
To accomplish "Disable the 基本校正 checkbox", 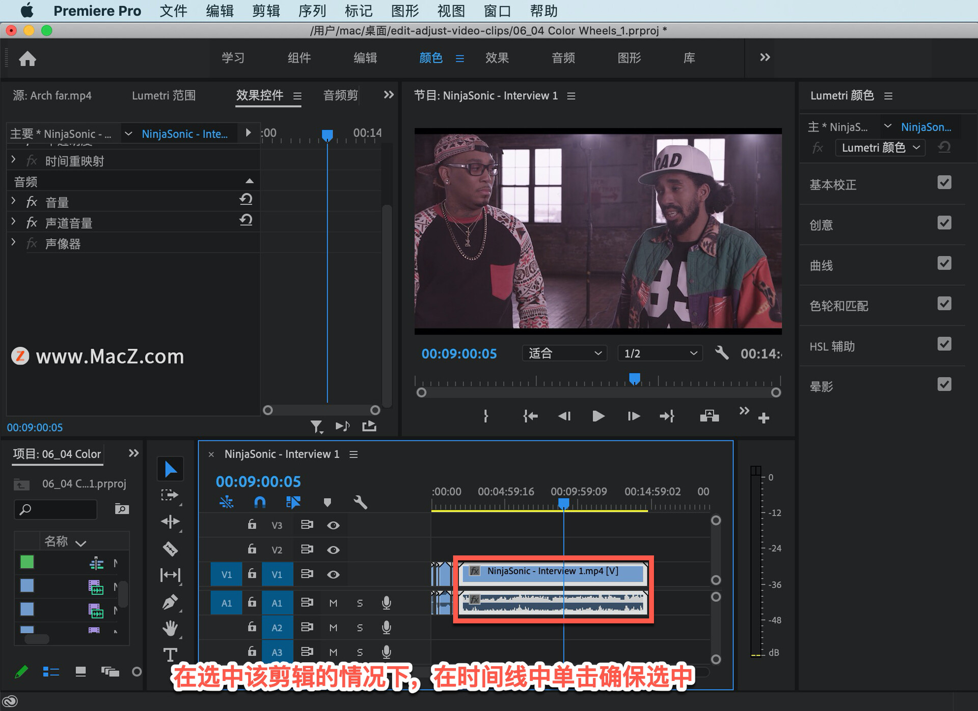I will pyautogui.click(x=944, y=182).
